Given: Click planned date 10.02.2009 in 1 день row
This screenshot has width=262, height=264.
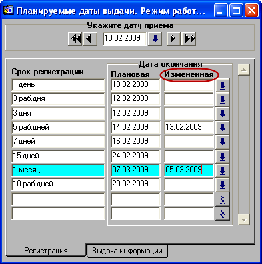Looking at the screenshot, I should click(135, 85).
